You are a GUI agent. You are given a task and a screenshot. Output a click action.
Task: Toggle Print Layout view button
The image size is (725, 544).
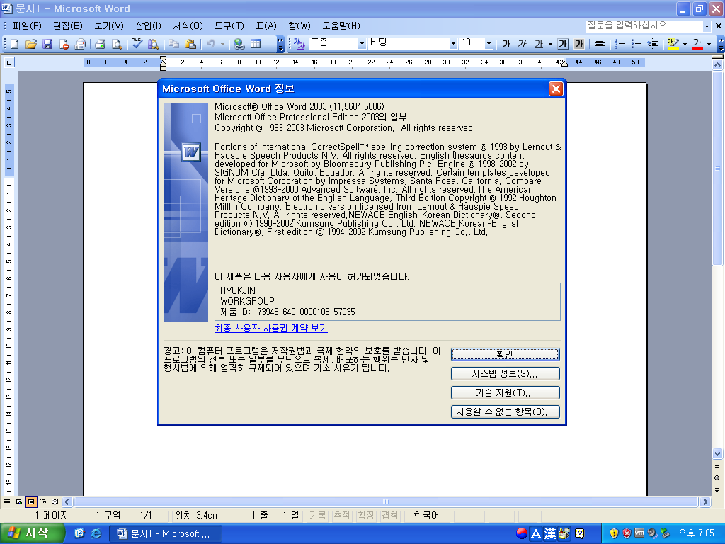click(31, 501)
